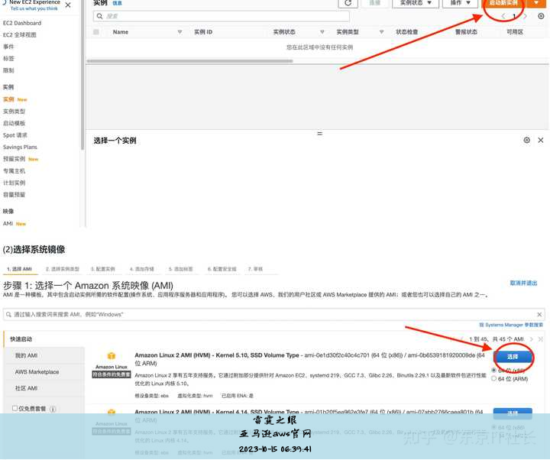Open settings gear in 选择一个实例 panel

point(527,140)
